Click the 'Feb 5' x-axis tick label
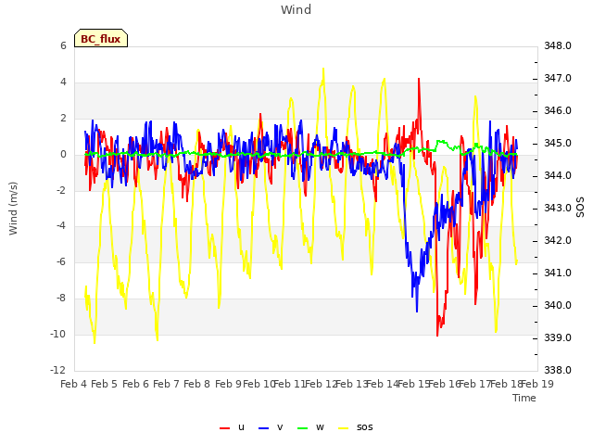 pyautogui.click(x=105, y=384)
